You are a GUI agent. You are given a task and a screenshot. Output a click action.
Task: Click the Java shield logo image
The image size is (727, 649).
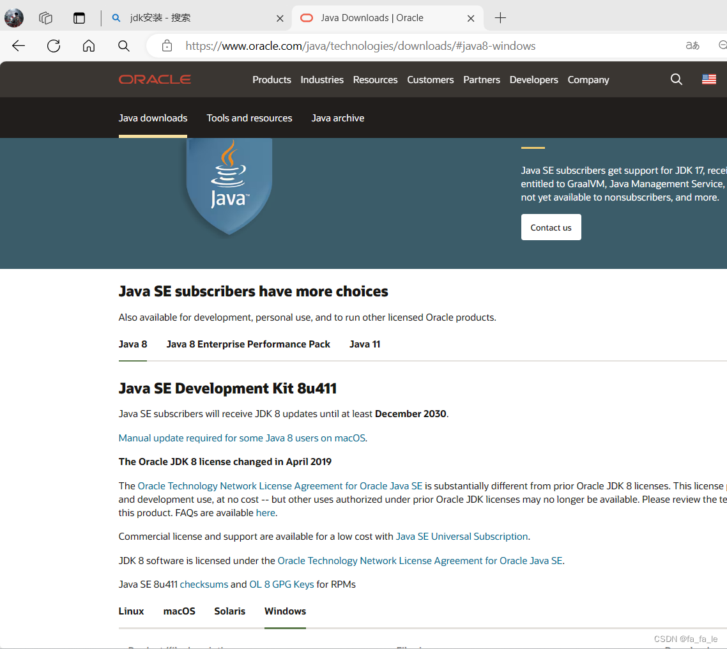(x=229, y=186)
